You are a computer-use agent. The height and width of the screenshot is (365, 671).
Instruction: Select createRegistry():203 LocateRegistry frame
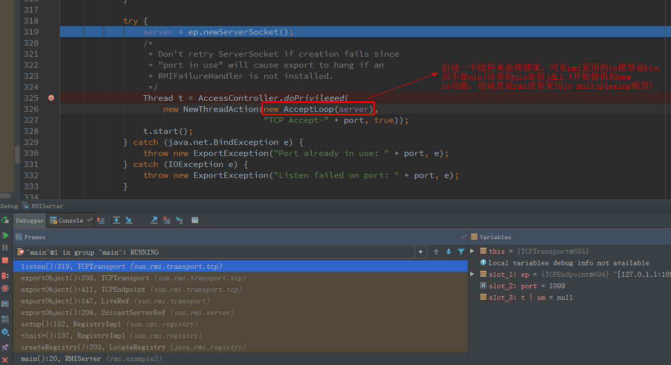click(x=240, y=347)
